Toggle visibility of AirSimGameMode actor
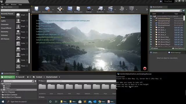This screenshot has width=186, height=104. 151,18
